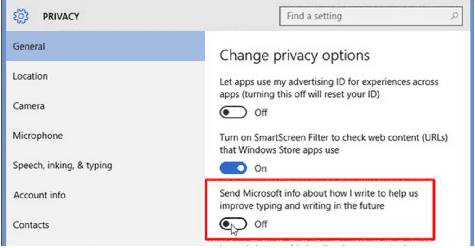Click the magnifier search icon
The height and width of the screenshot is (248, 475).
[455, 17]
